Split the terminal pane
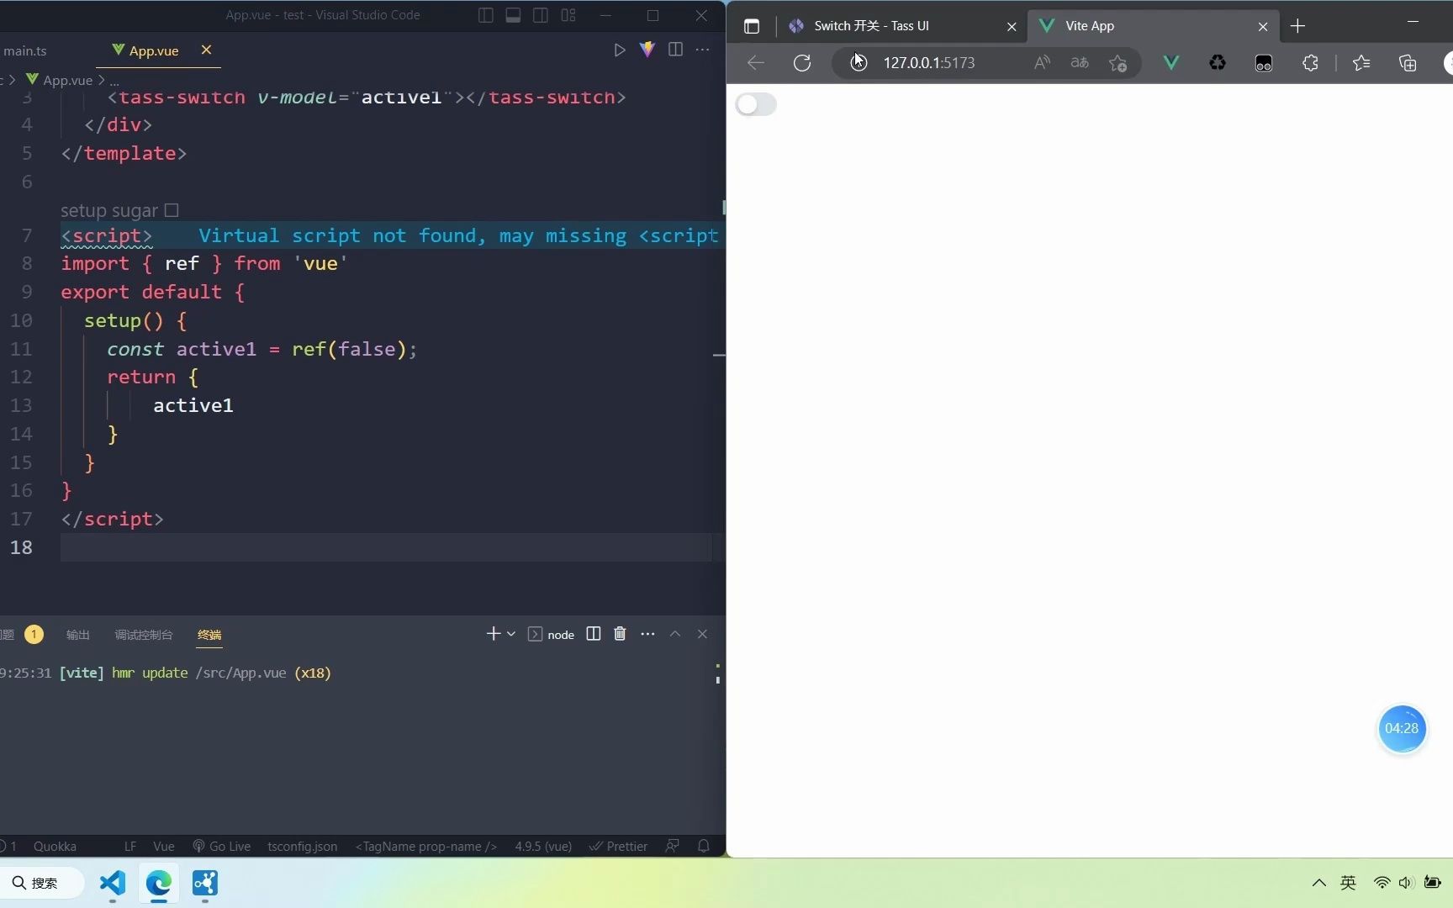Image resolution: width=1453 pixels, height=908 pixels. pyautogui.click(x=594, y=634)
